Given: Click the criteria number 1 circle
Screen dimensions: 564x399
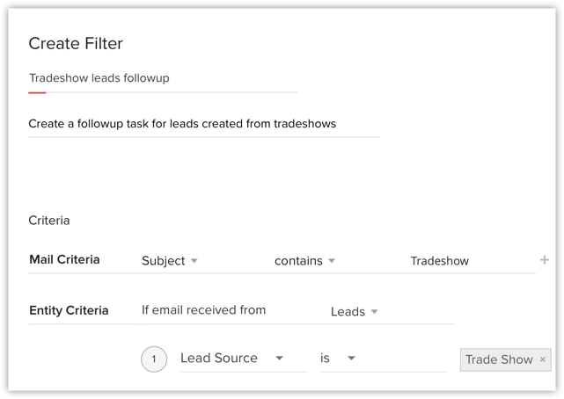Looking at the screenshot, I should 154,359.
